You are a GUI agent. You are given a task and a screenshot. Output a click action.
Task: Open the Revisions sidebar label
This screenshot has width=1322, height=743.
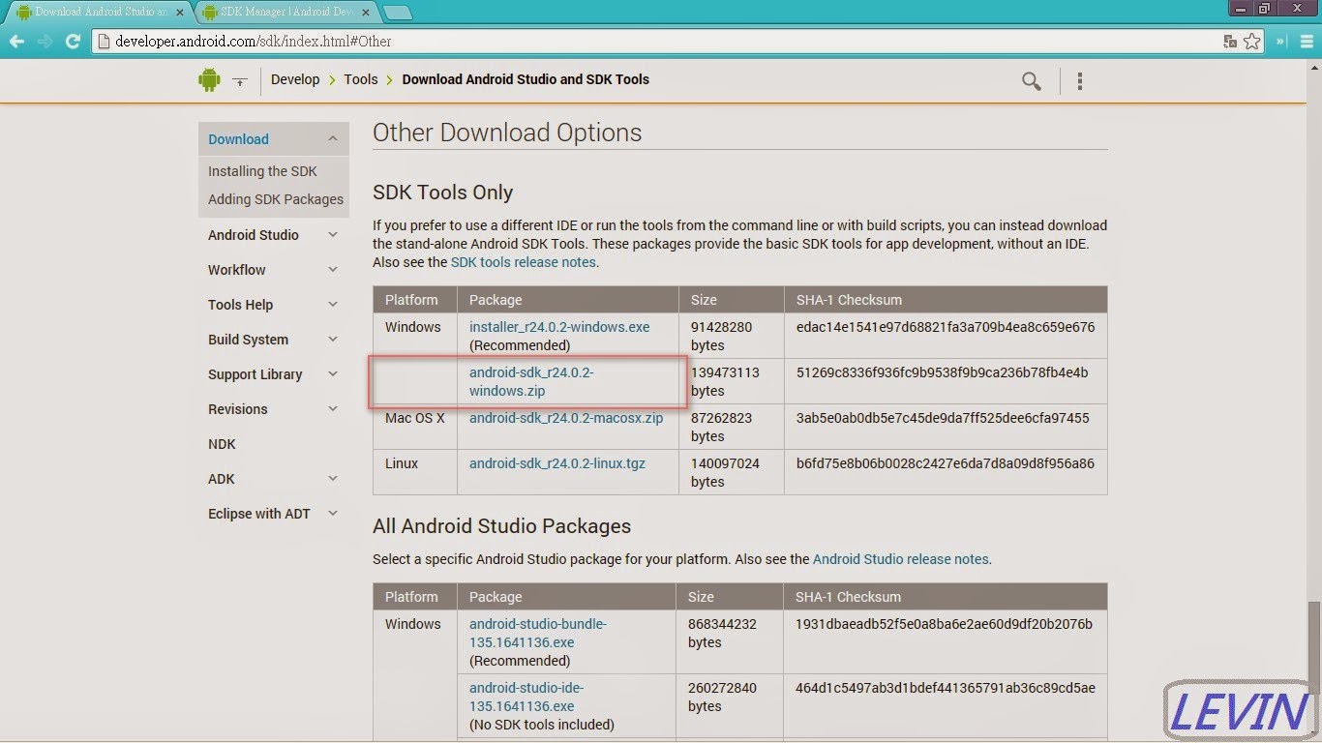238,409
